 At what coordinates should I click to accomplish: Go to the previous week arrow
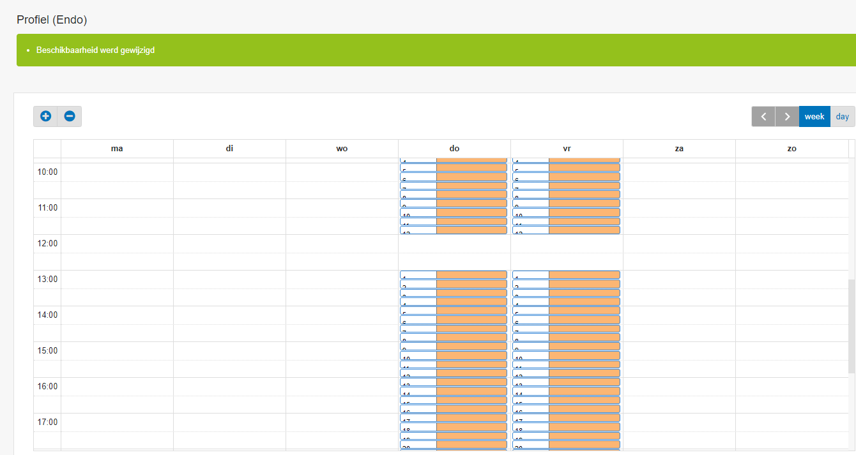pyautogui.click(x=763, y=117)
